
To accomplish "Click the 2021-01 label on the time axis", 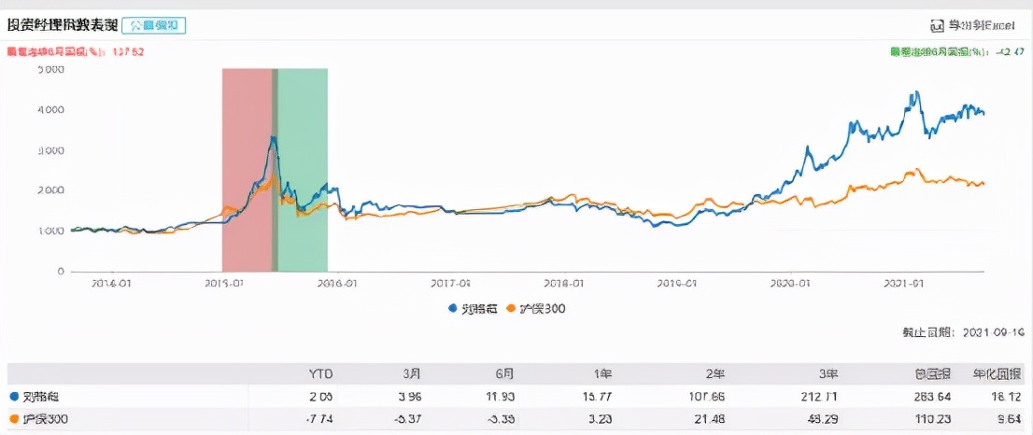I will point(904,283).
